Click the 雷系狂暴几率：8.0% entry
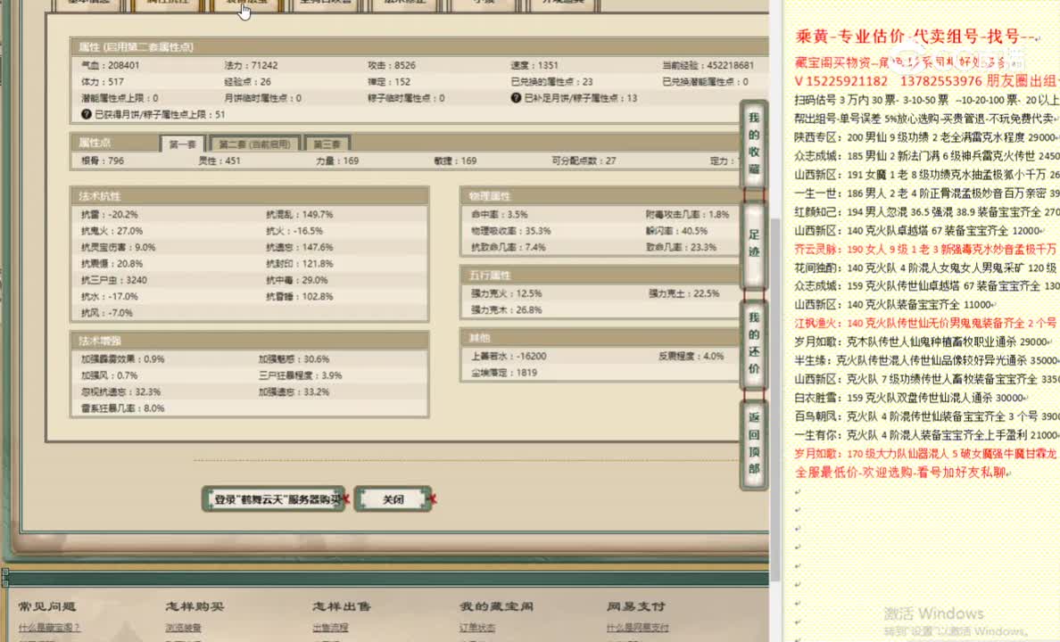Viewport: 1060px width, 642px height. coord(122,408)
